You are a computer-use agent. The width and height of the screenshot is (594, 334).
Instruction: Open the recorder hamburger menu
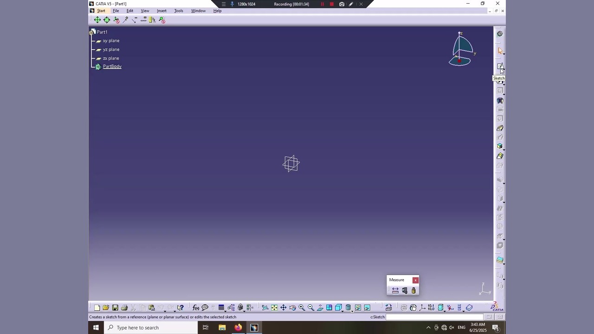[223, 4]
